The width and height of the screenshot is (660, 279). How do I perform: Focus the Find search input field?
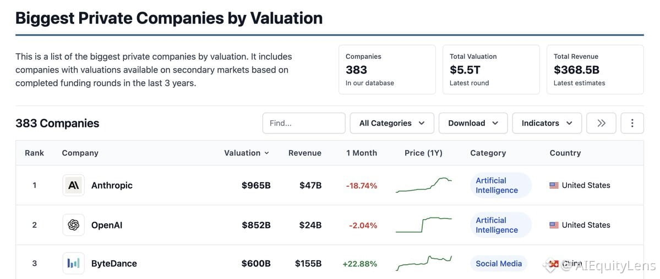pyautogui.click(x=304, y=123)
